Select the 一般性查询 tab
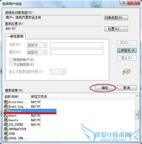The height and width of the screenshot is (144, 142). pos(15,36)
